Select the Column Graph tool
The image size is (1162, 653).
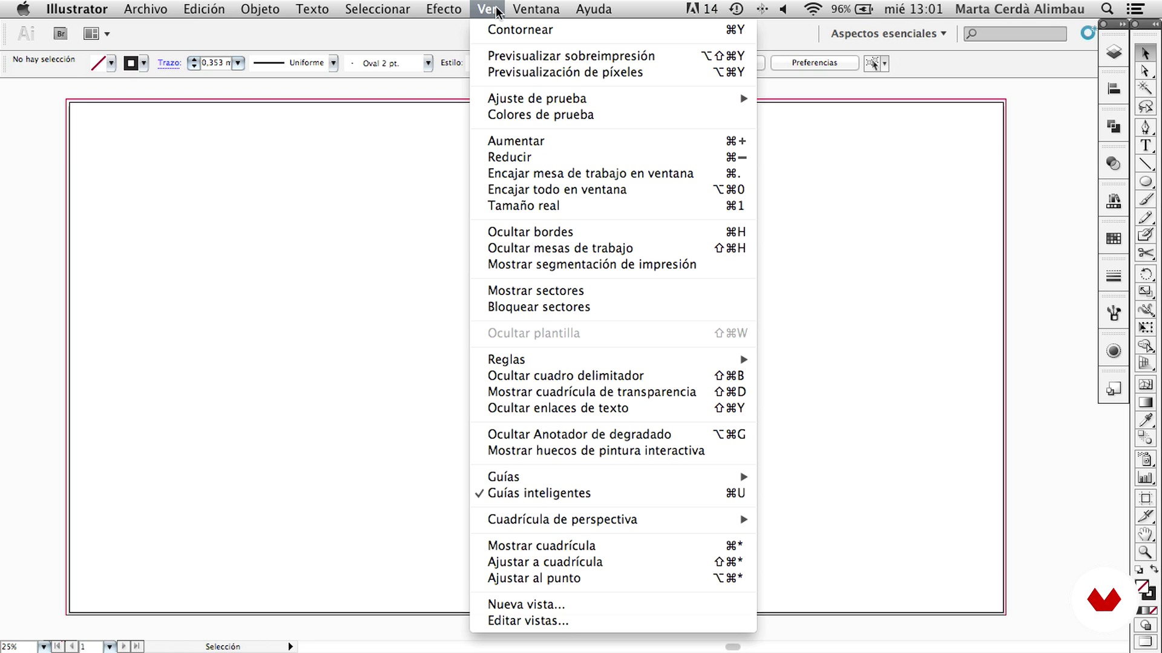(x=1145, y=477)
